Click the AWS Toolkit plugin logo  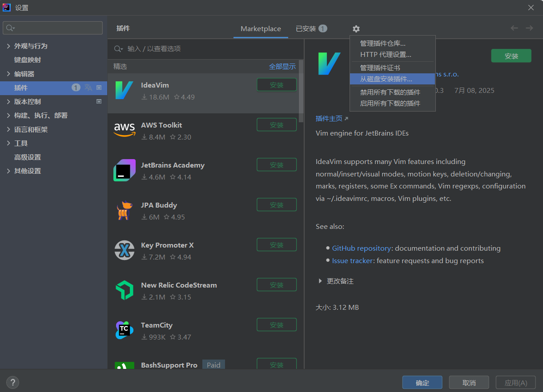(x=124, y=130)
